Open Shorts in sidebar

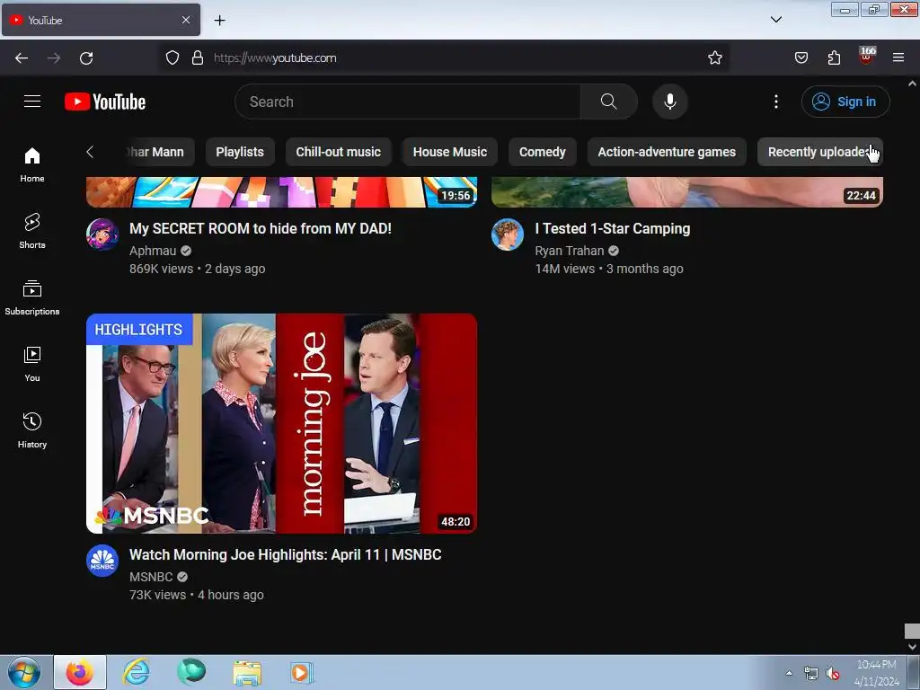pyautogui.click(x=32, y=231)
